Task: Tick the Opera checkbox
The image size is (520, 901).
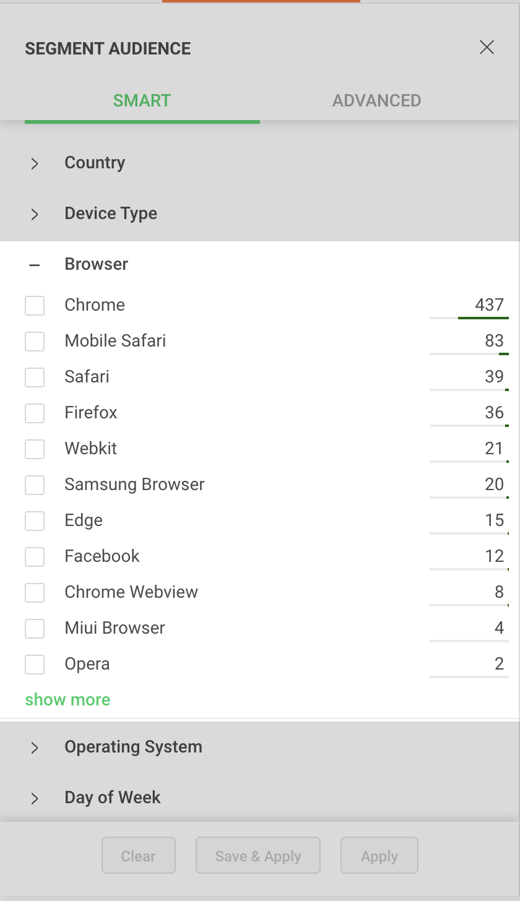Action: 35,664
